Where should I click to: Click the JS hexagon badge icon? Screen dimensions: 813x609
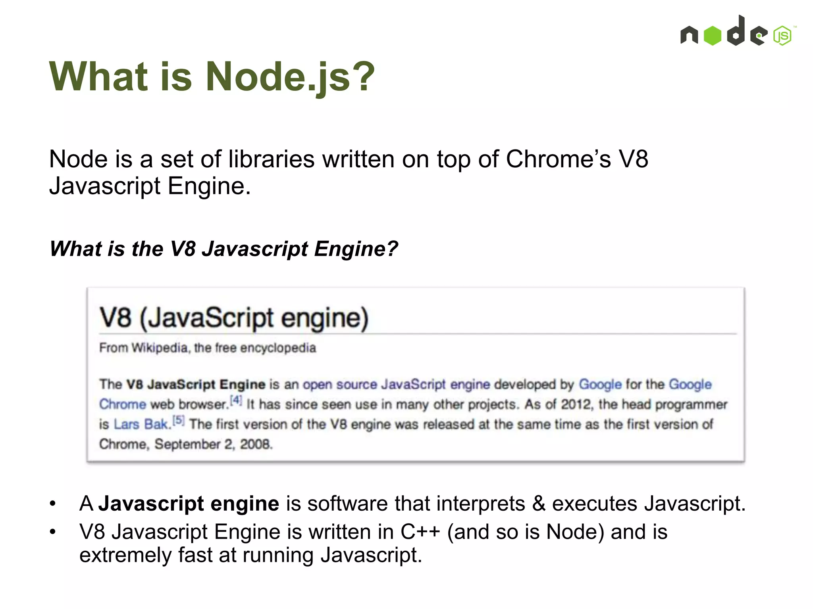(x=782, y=36)
